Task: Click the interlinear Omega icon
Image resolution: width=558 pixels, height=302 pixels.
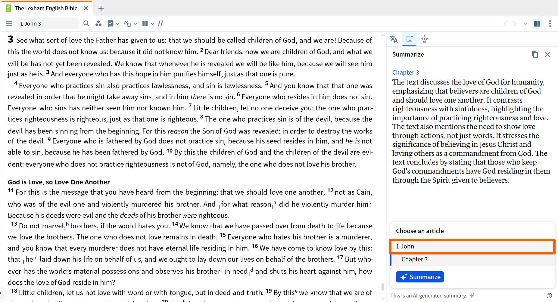Action: click(x=128, y=23)
